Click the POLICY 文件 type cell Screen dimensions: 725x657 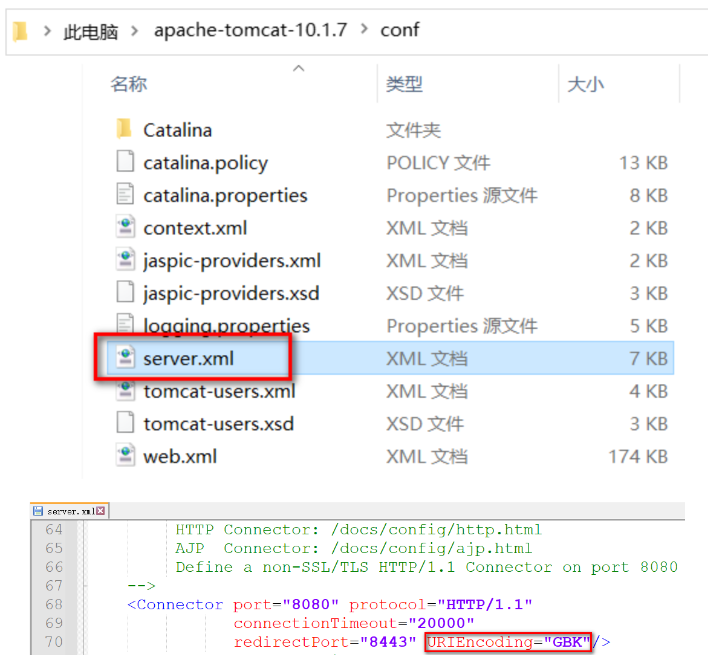pos(438,163)
